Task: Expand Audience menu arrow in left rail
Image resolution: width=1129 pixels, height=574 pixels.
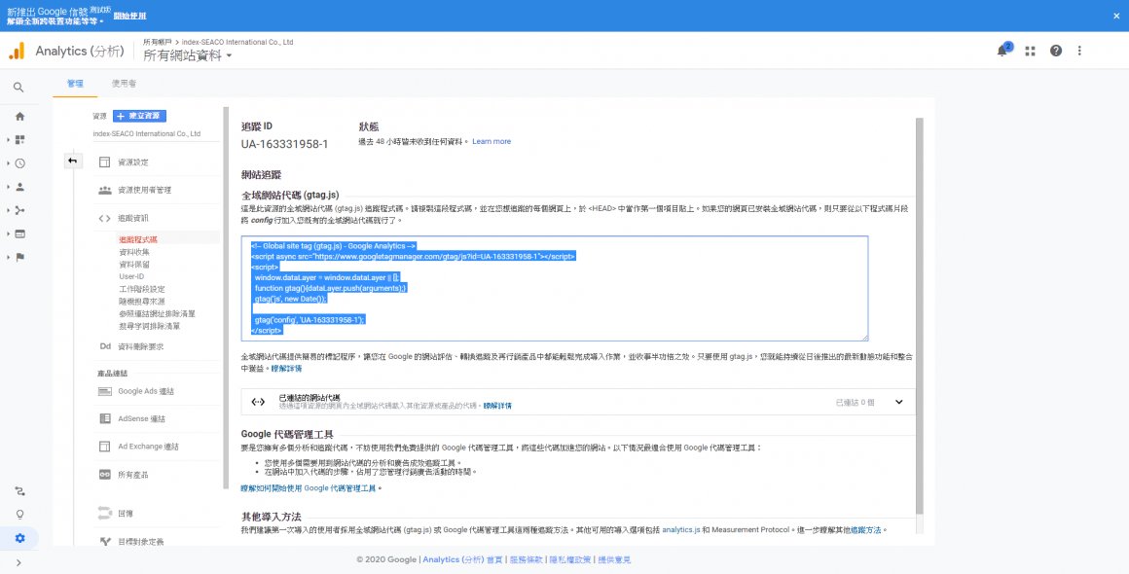Action: coord(8,187)
